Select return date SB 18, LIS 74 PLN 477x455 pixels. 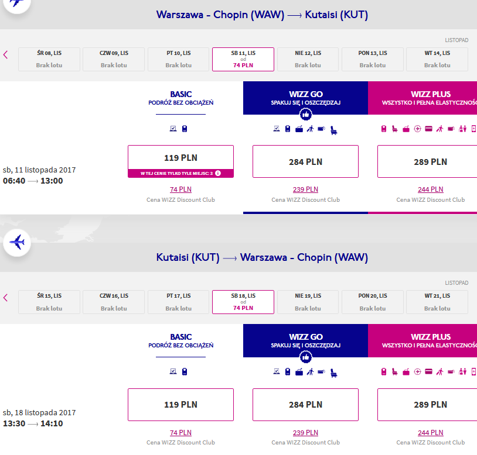click(x=243, y=302)
